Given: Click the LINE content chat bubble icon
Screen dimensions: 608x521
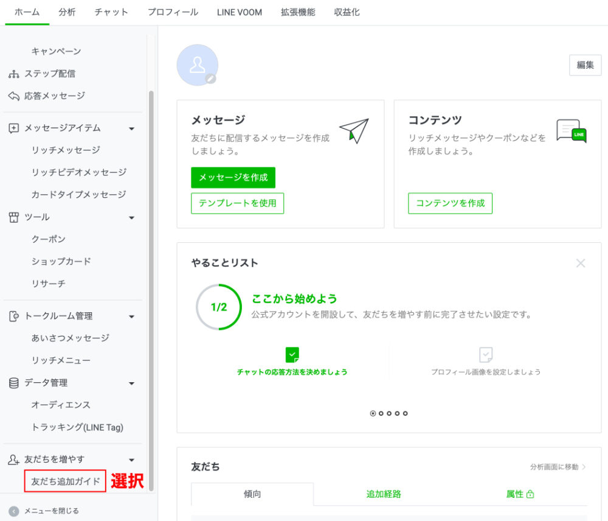Looking at the screenshot, I should 571,131.
